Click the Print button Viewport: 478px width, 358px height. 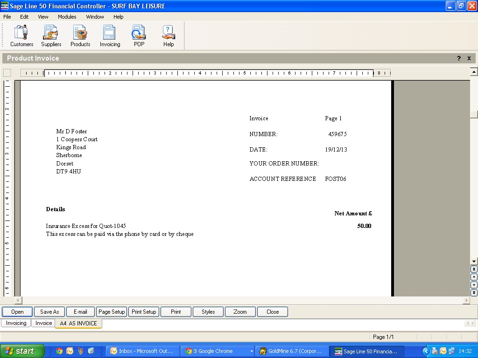(176, 312)
